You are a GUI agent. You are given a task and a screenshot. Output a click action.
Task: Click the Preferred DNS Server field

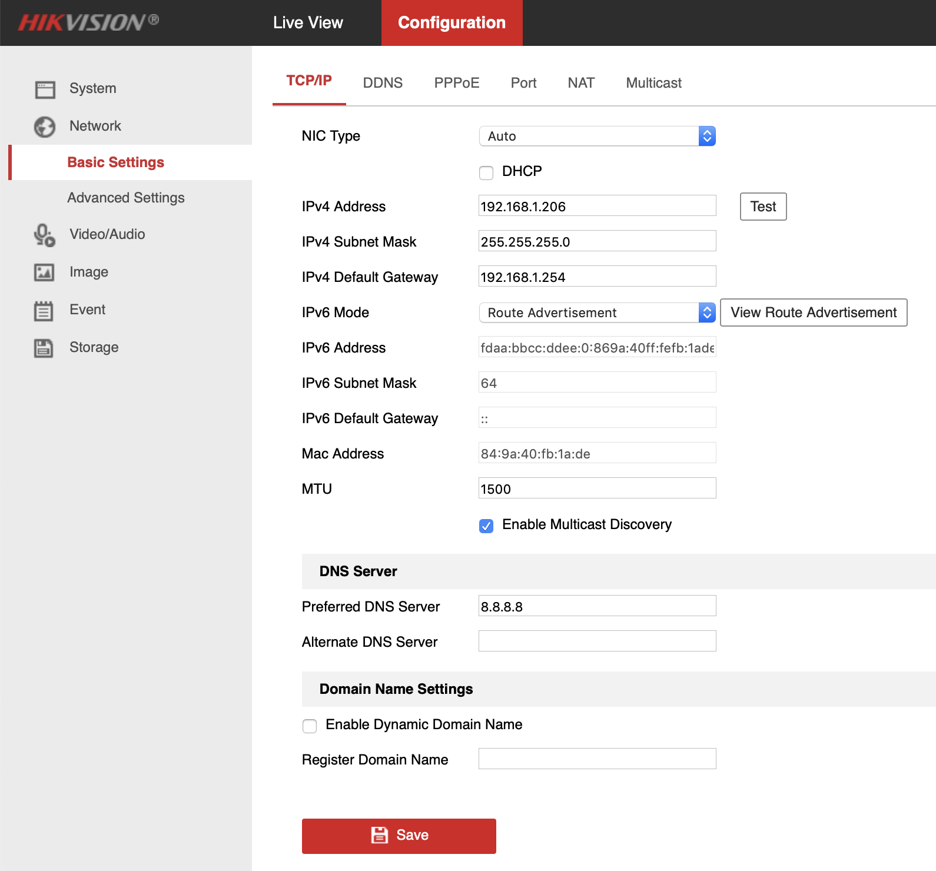pos(597,606)
